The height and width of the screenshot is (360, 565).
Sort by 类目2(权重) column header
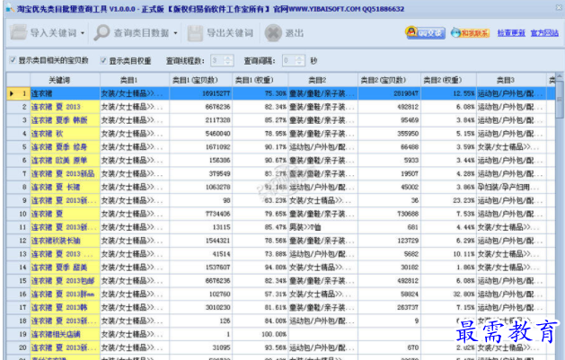click(x=448, y=80)
